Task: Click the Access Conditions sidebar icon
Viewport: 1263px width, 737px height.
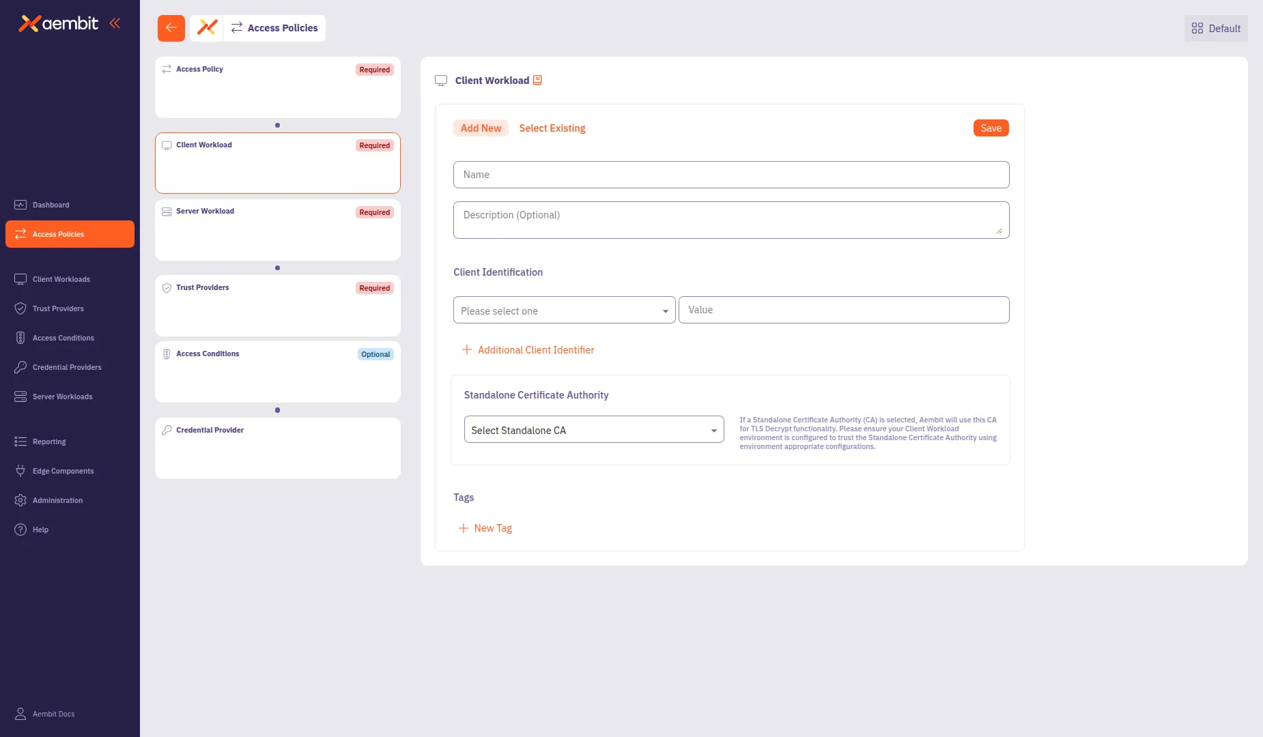Action: click(20, 338)
